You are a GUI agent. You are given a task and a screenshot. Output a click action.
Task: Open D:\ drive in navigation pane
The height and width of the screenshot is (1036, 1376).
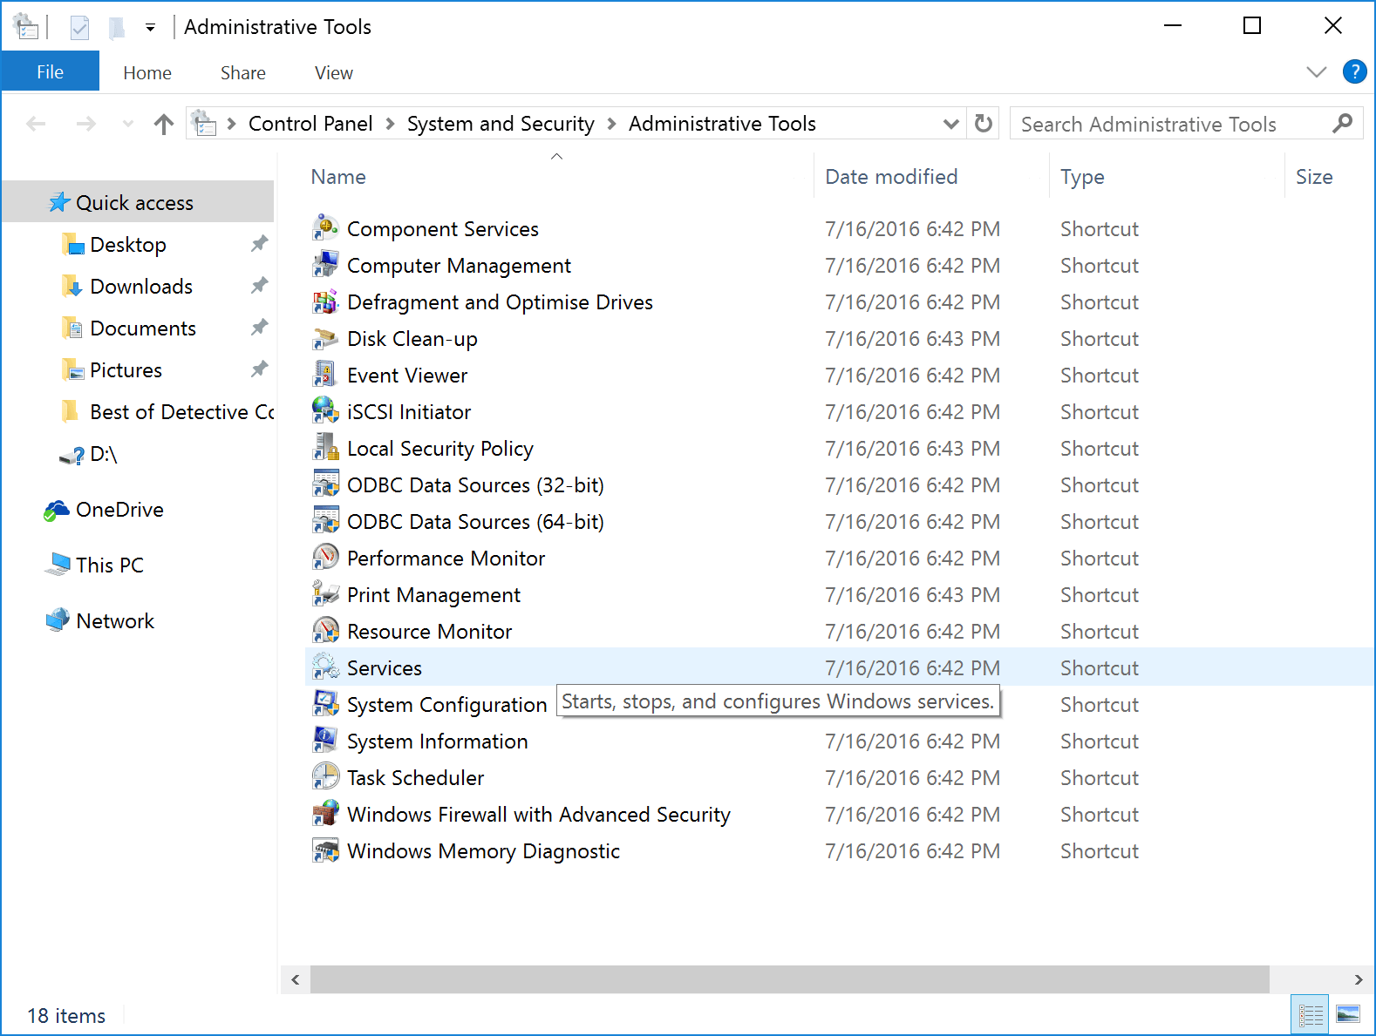[x=103, y=453]
